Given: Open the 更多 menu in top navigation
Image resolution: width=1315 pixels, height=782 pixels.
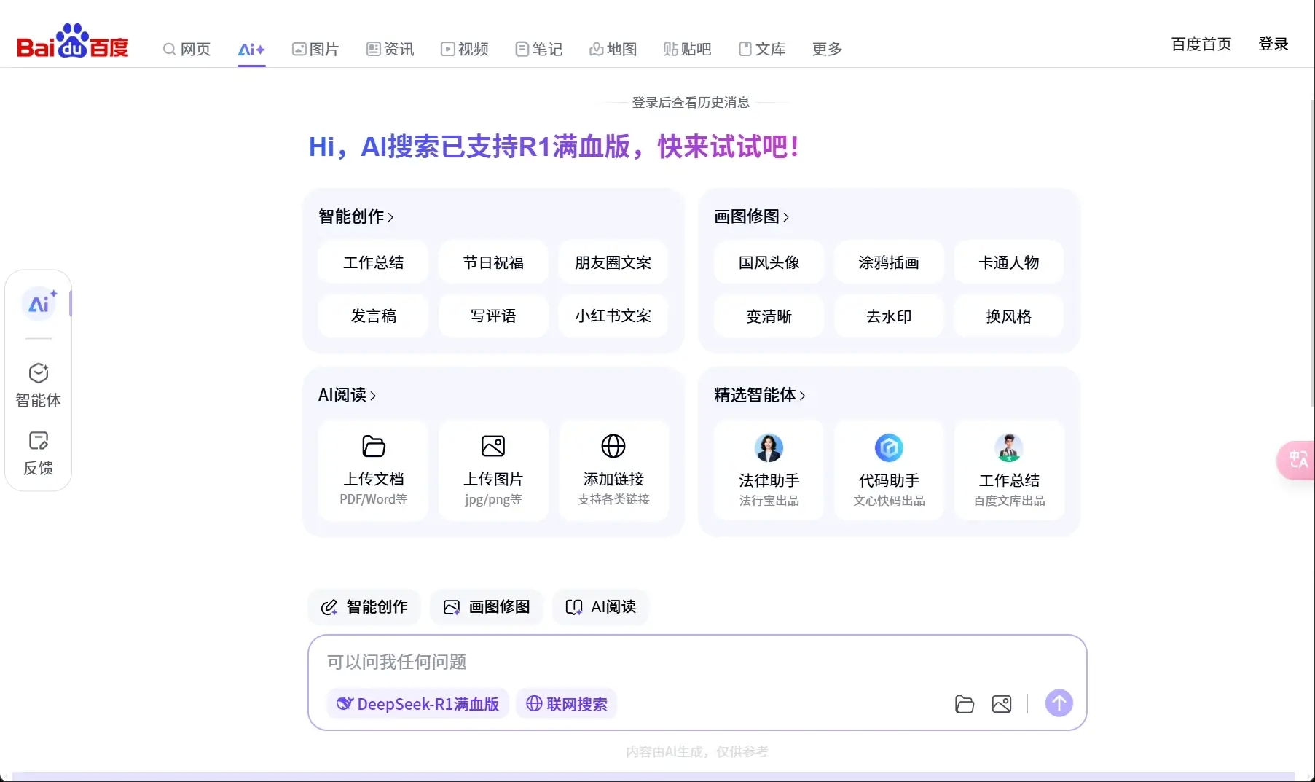Looking at the screenshot, I should (827, 49).
